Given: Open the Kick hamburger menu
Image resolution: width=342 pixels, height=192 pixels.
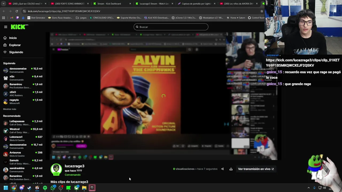Looking at the screenshot, I should 6,27.
